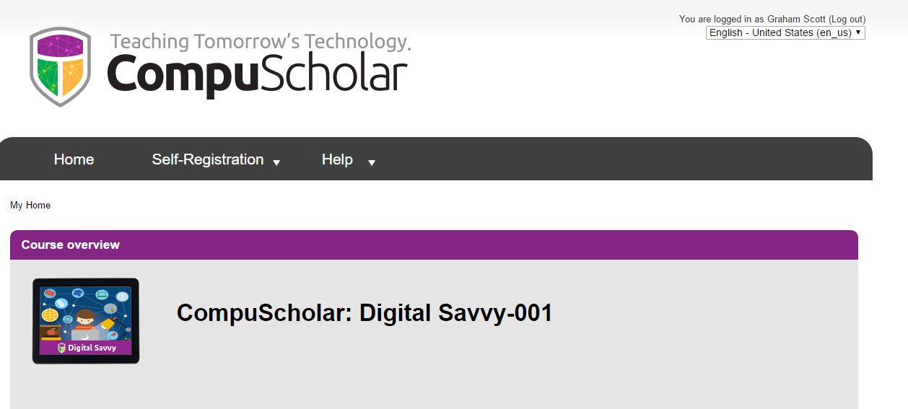This screenshot has width=908, height=409.
Task: Go to the Home menu item
Action: (74, 159)
